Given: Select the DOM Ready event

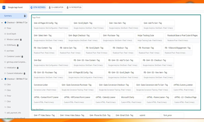Looking at the screenshot, I should coord(10,45).
